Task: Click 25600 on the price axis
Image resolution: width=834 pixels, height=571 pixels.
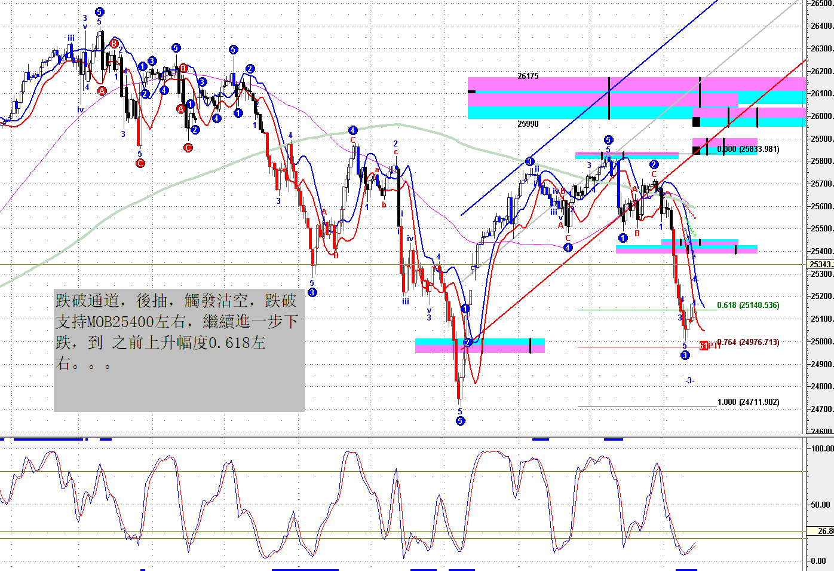Action: click(x=822, y=206)
